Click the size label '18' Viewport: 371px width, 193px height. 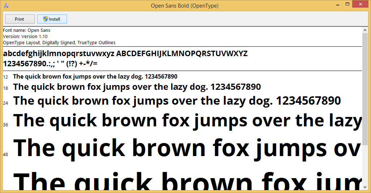click(5, 88)
